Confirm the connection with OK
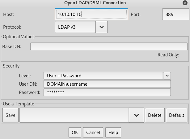The width and height of the screenshot is (190, 139). pos(75,133)
